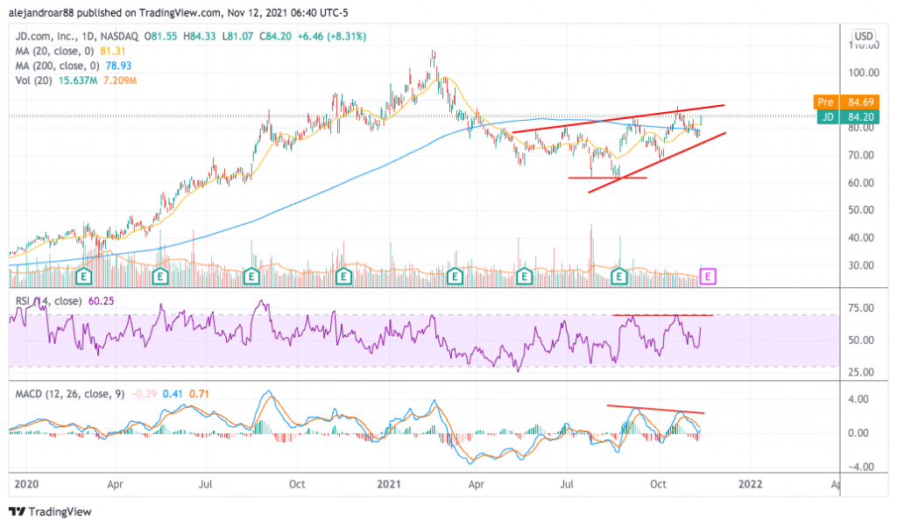Click the May 2021 earnings E marker
Screen dimensions: 897x527
click(x=524, y=278)
